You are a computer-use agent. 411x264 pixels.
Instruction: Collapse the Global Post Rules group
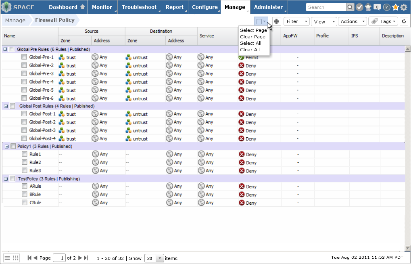[x=6, y=106]
